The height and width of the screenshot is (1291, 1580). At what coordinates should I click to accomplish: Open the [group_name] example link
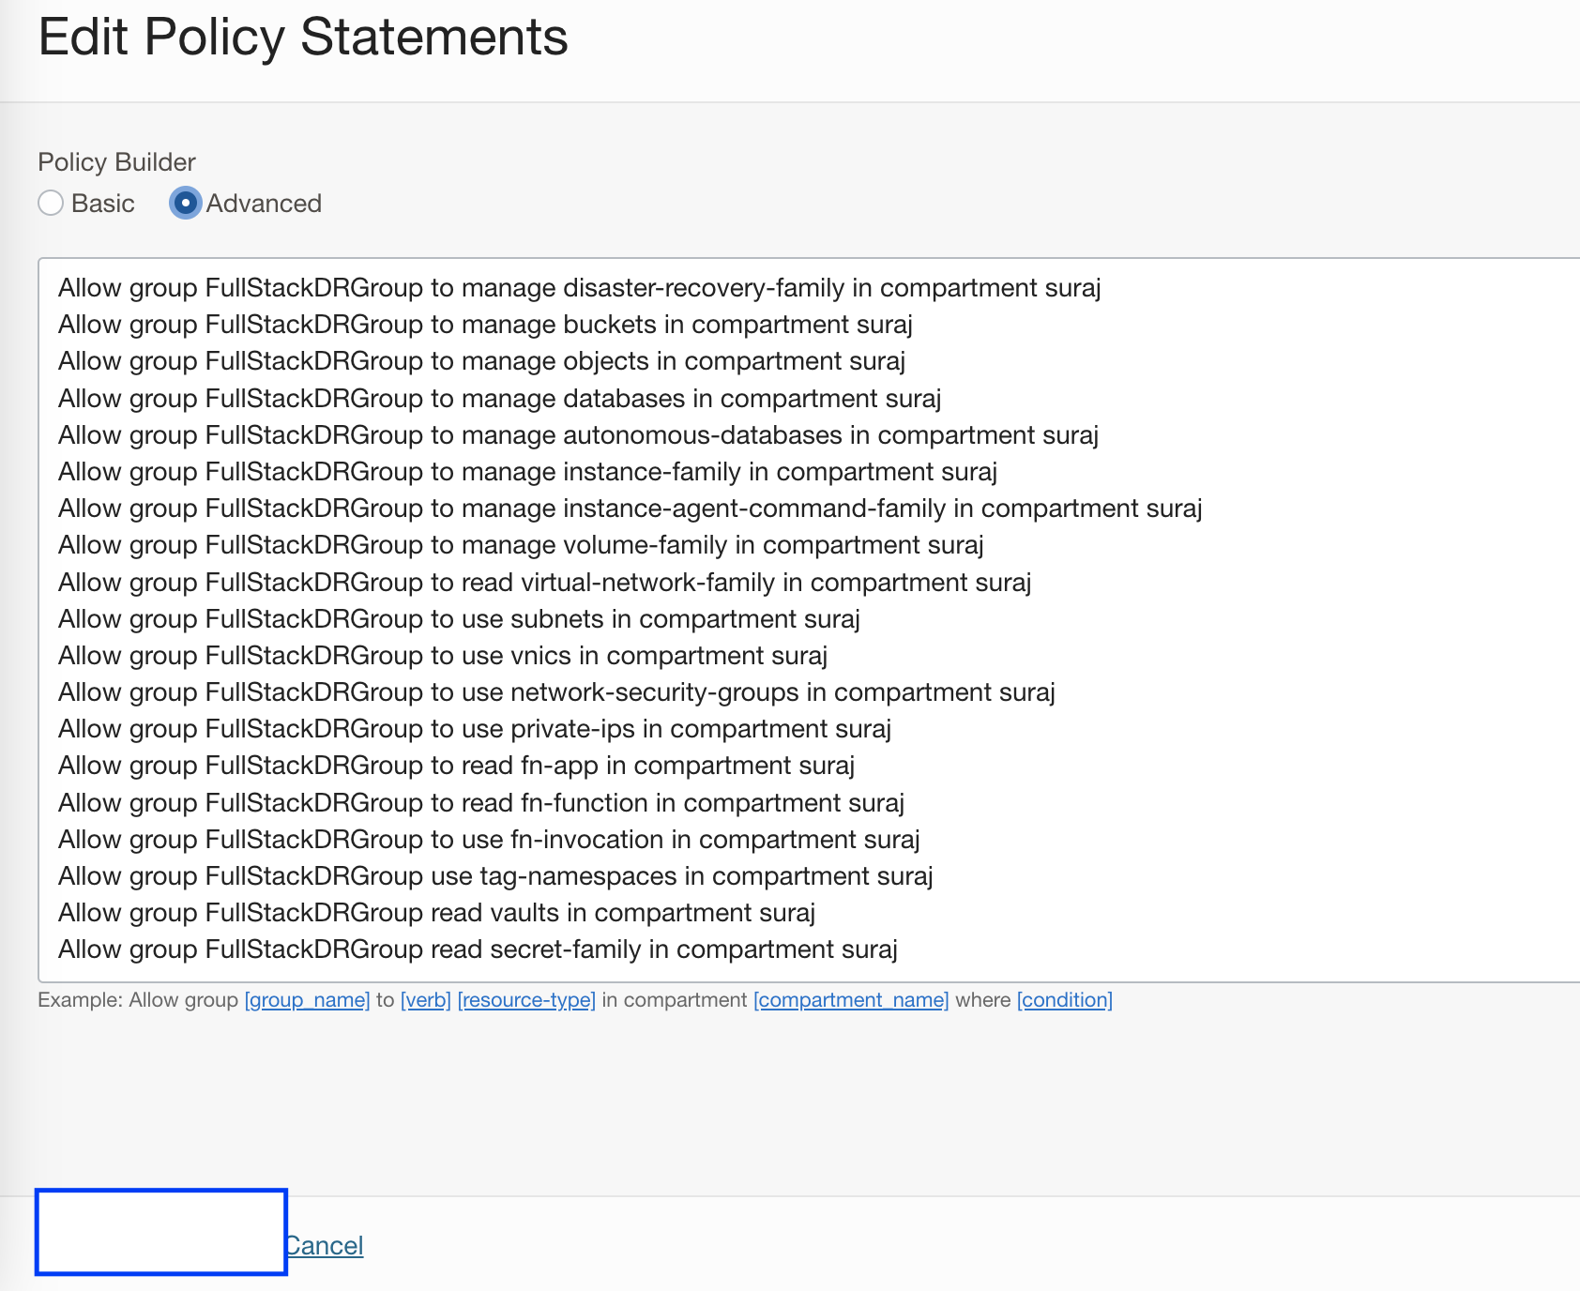point(307,1000)
